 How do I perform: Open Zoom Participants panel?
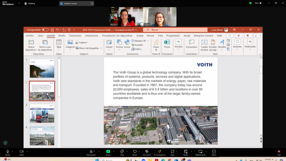(91, 153)
